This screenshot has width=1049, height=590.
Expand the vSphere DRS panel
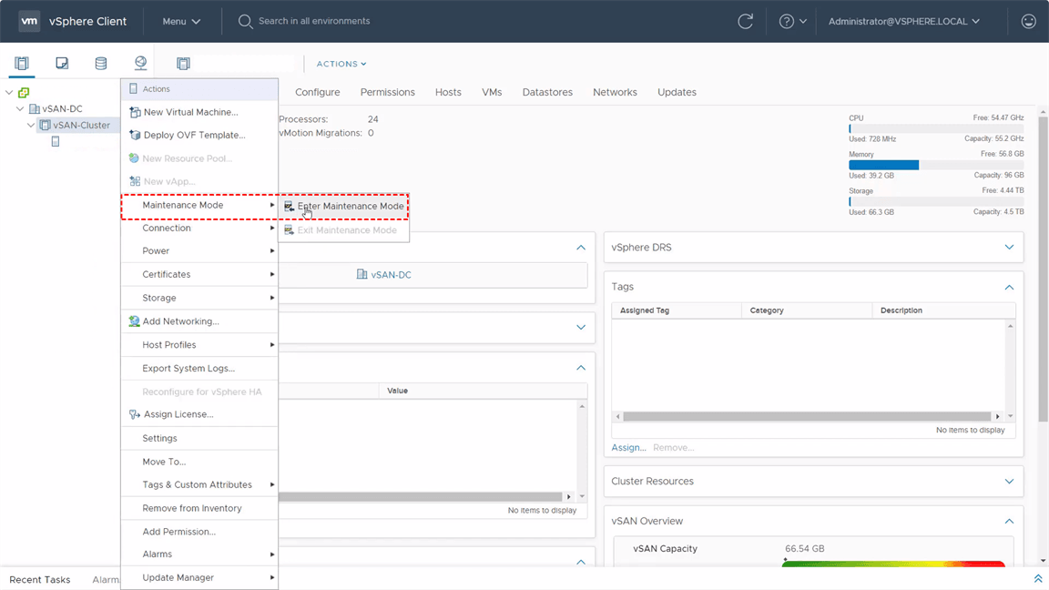click(1009, 248)
